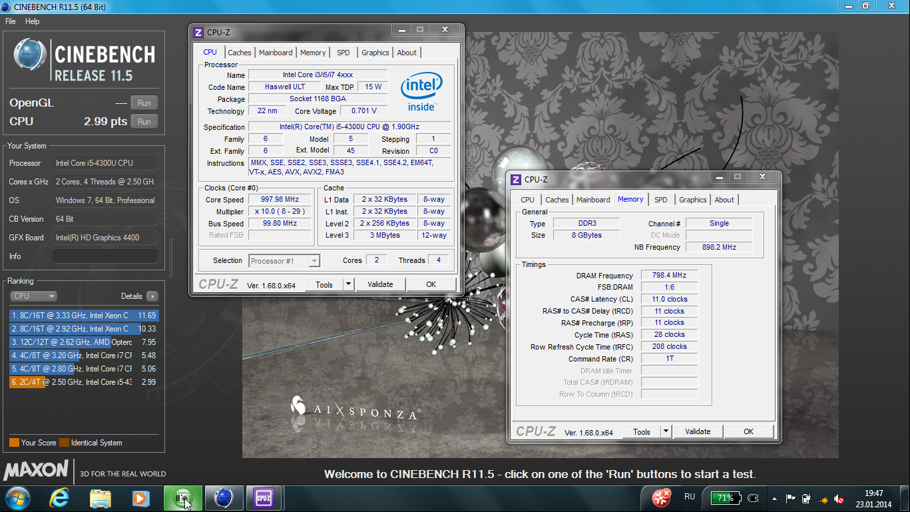The image size is (910, 512).
Task: Click the power plug icon next to battery
Action: click(x=753, y=498)
